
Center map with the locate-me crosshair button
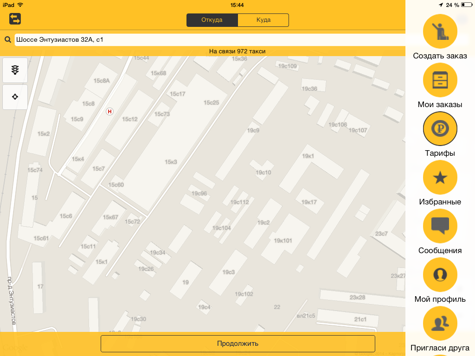(x=15, y=97)
